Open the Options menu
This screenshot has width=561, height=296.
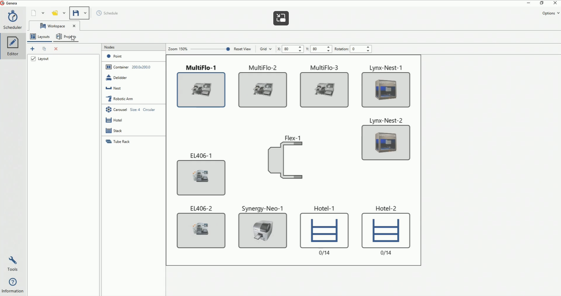tap(550, 13)
